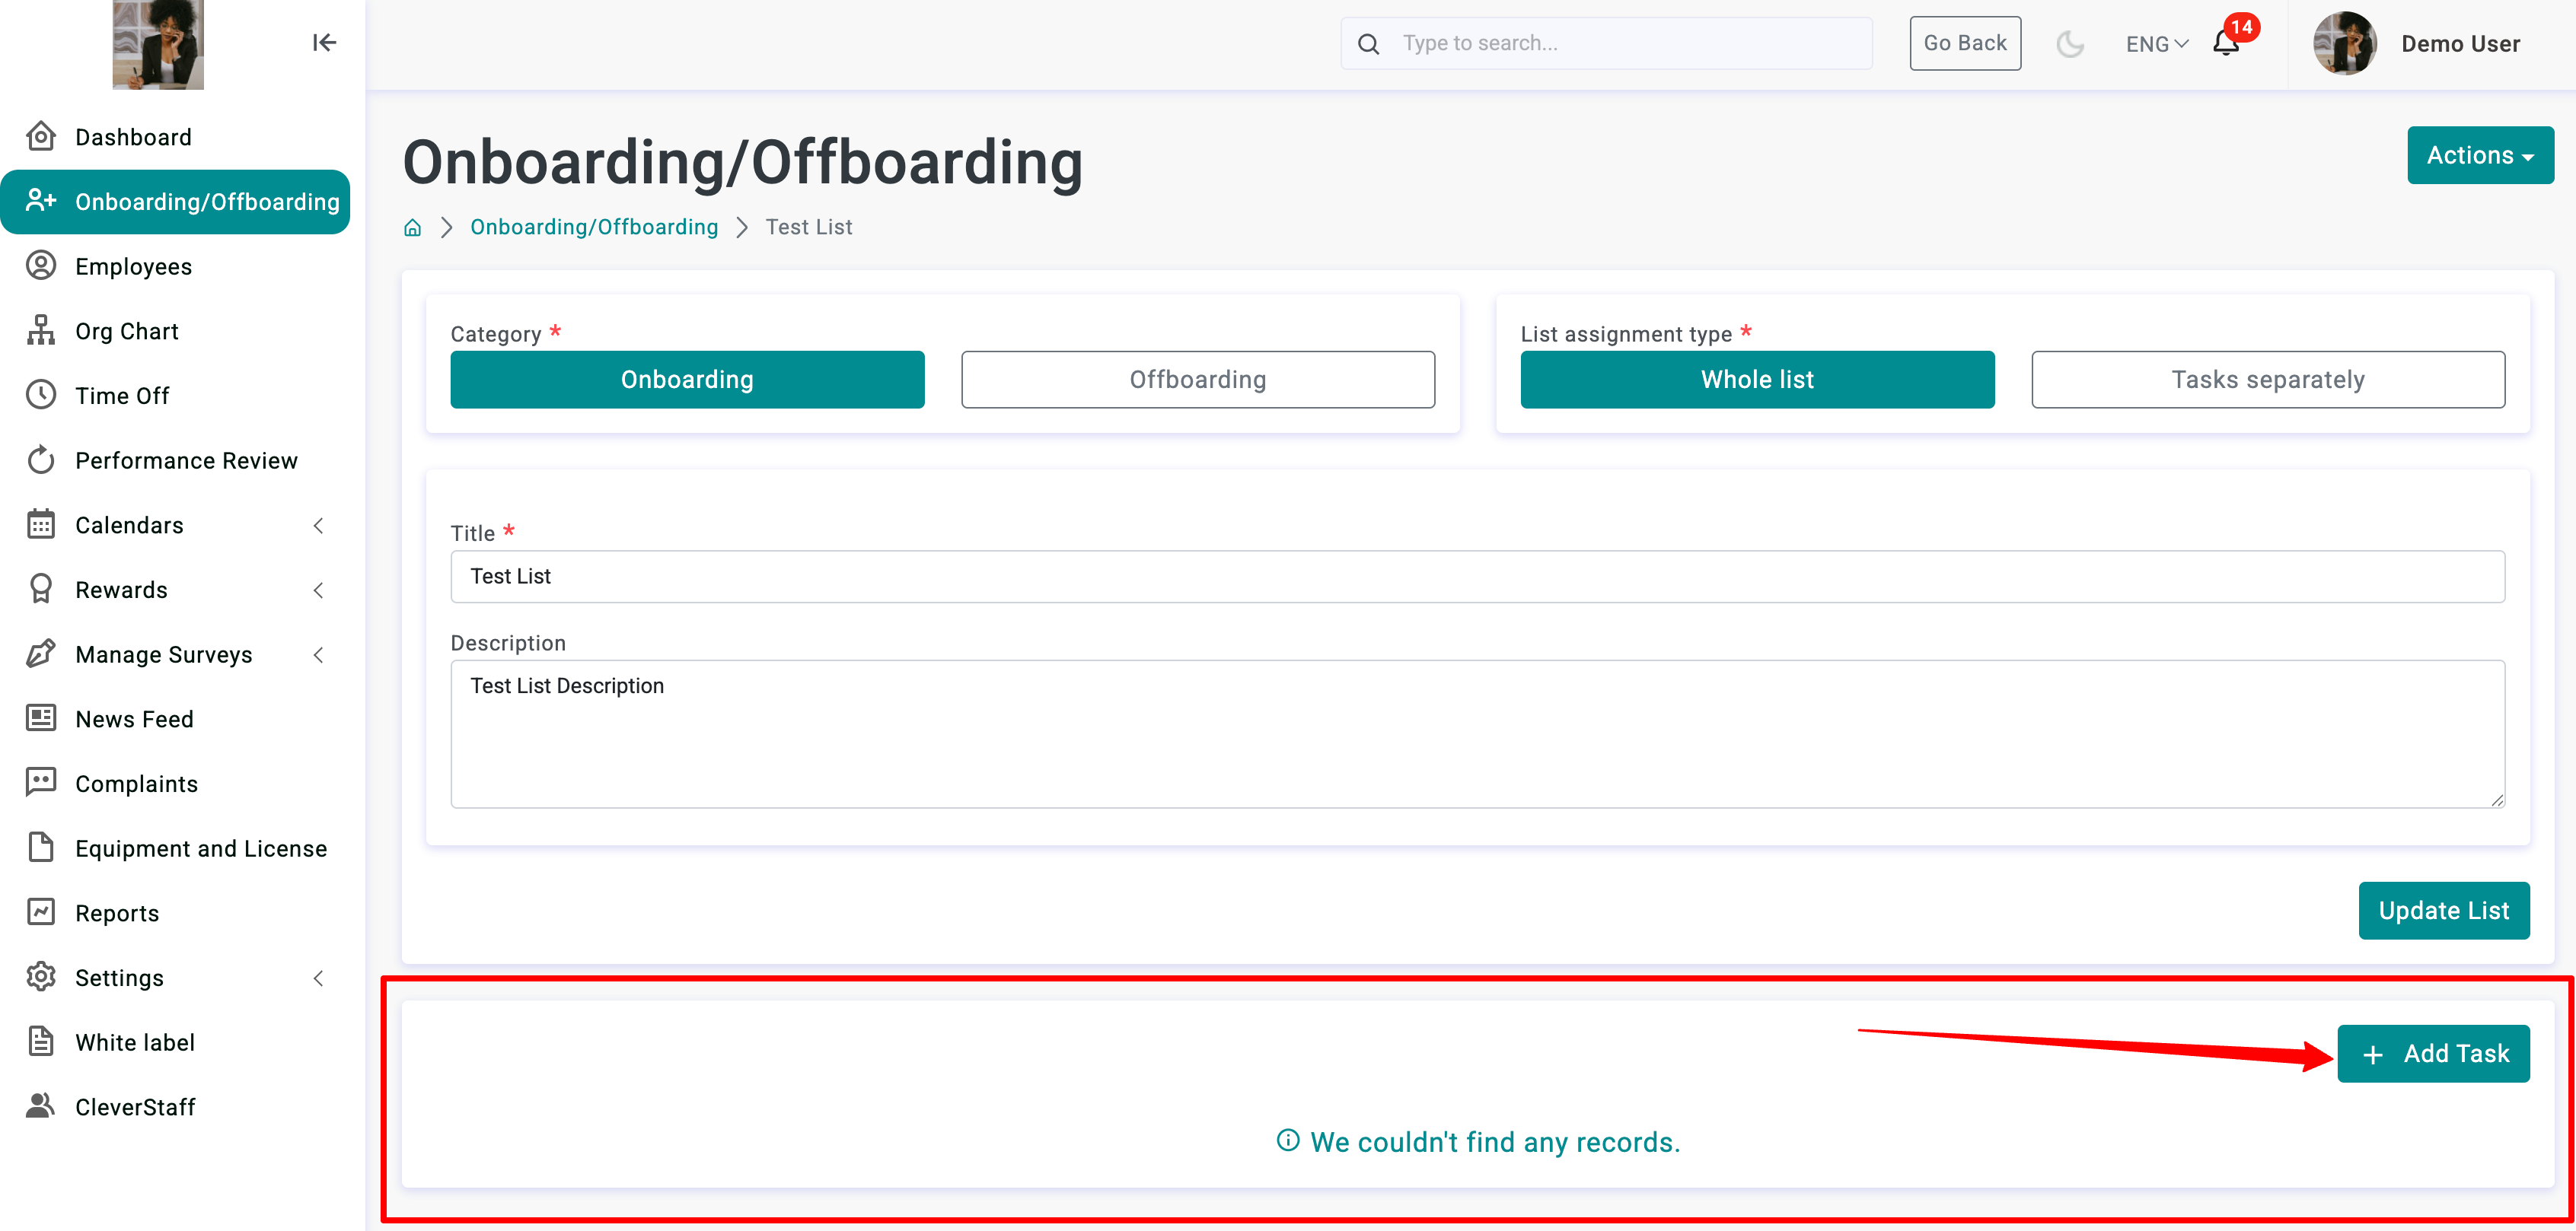Select the Onboarding category option
The height and width of the screenshot is (1231, 2576).
687,380
